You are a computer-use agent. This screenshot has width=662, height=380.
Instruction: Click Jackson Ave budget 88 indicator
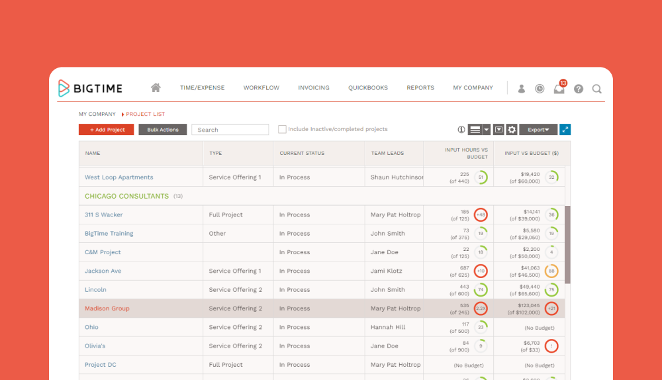tap(551, 271)
